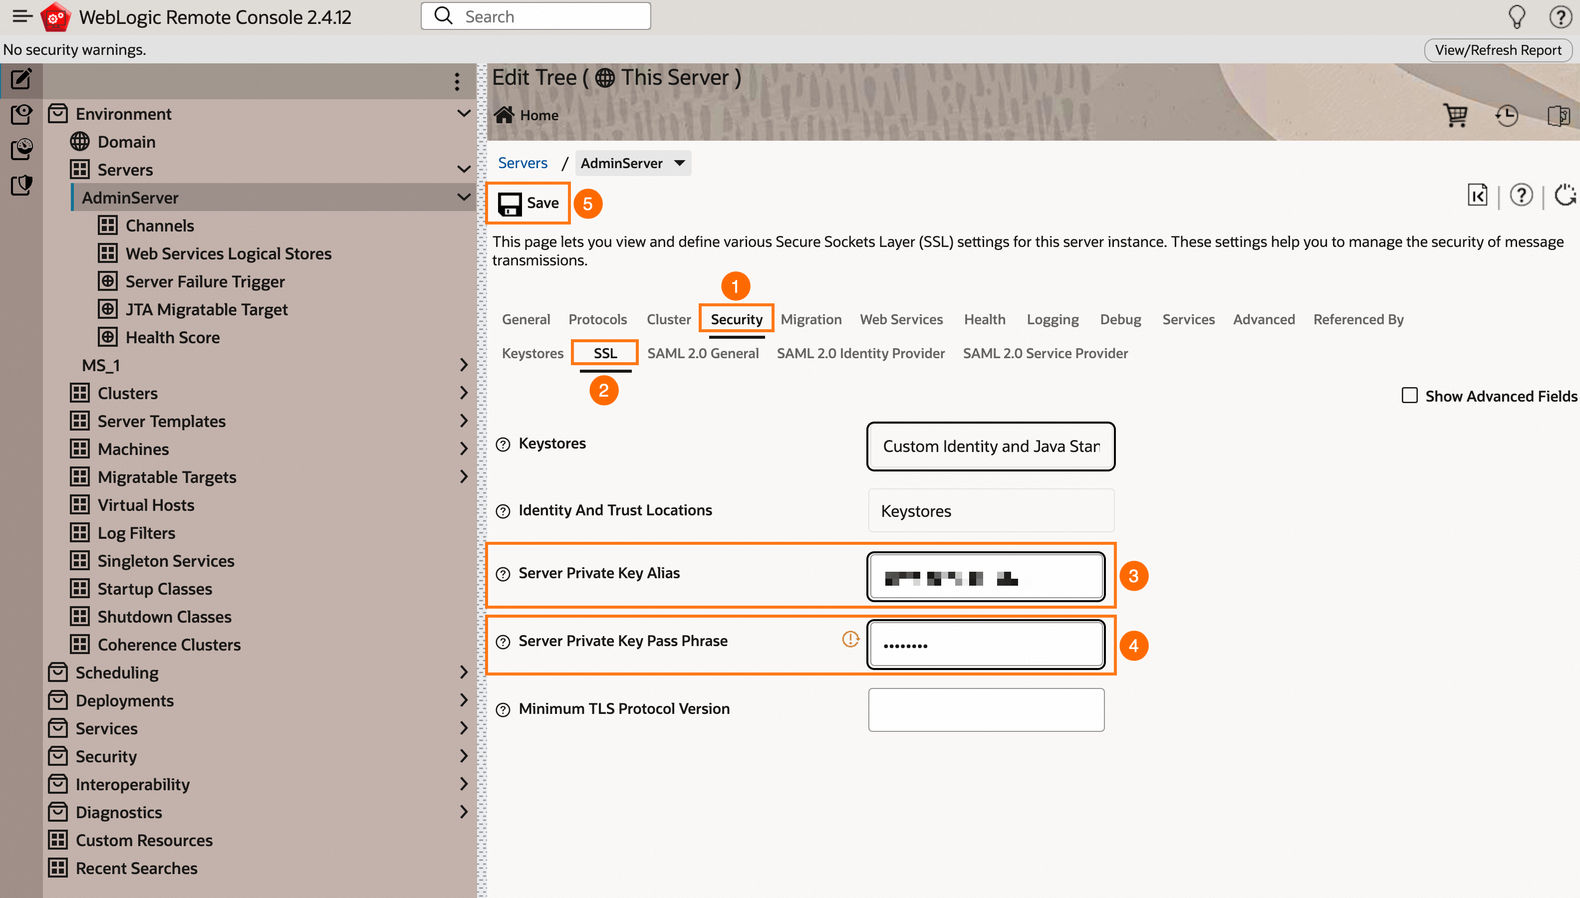Select JTA Migratable Target tree item
This screenshot has width=1580, height=898.
coord(207,310)
